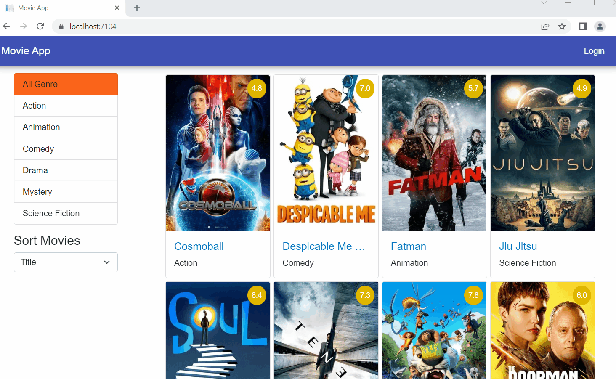Open the Fatman movie poster
This screenshot has height=379, width=616.
(434, 153)
